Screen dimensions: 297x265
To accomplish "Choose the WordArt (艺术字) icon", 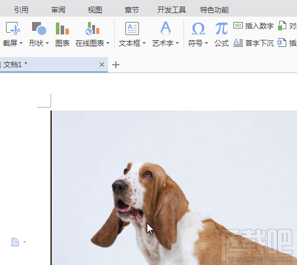I will tap(166, 29).
